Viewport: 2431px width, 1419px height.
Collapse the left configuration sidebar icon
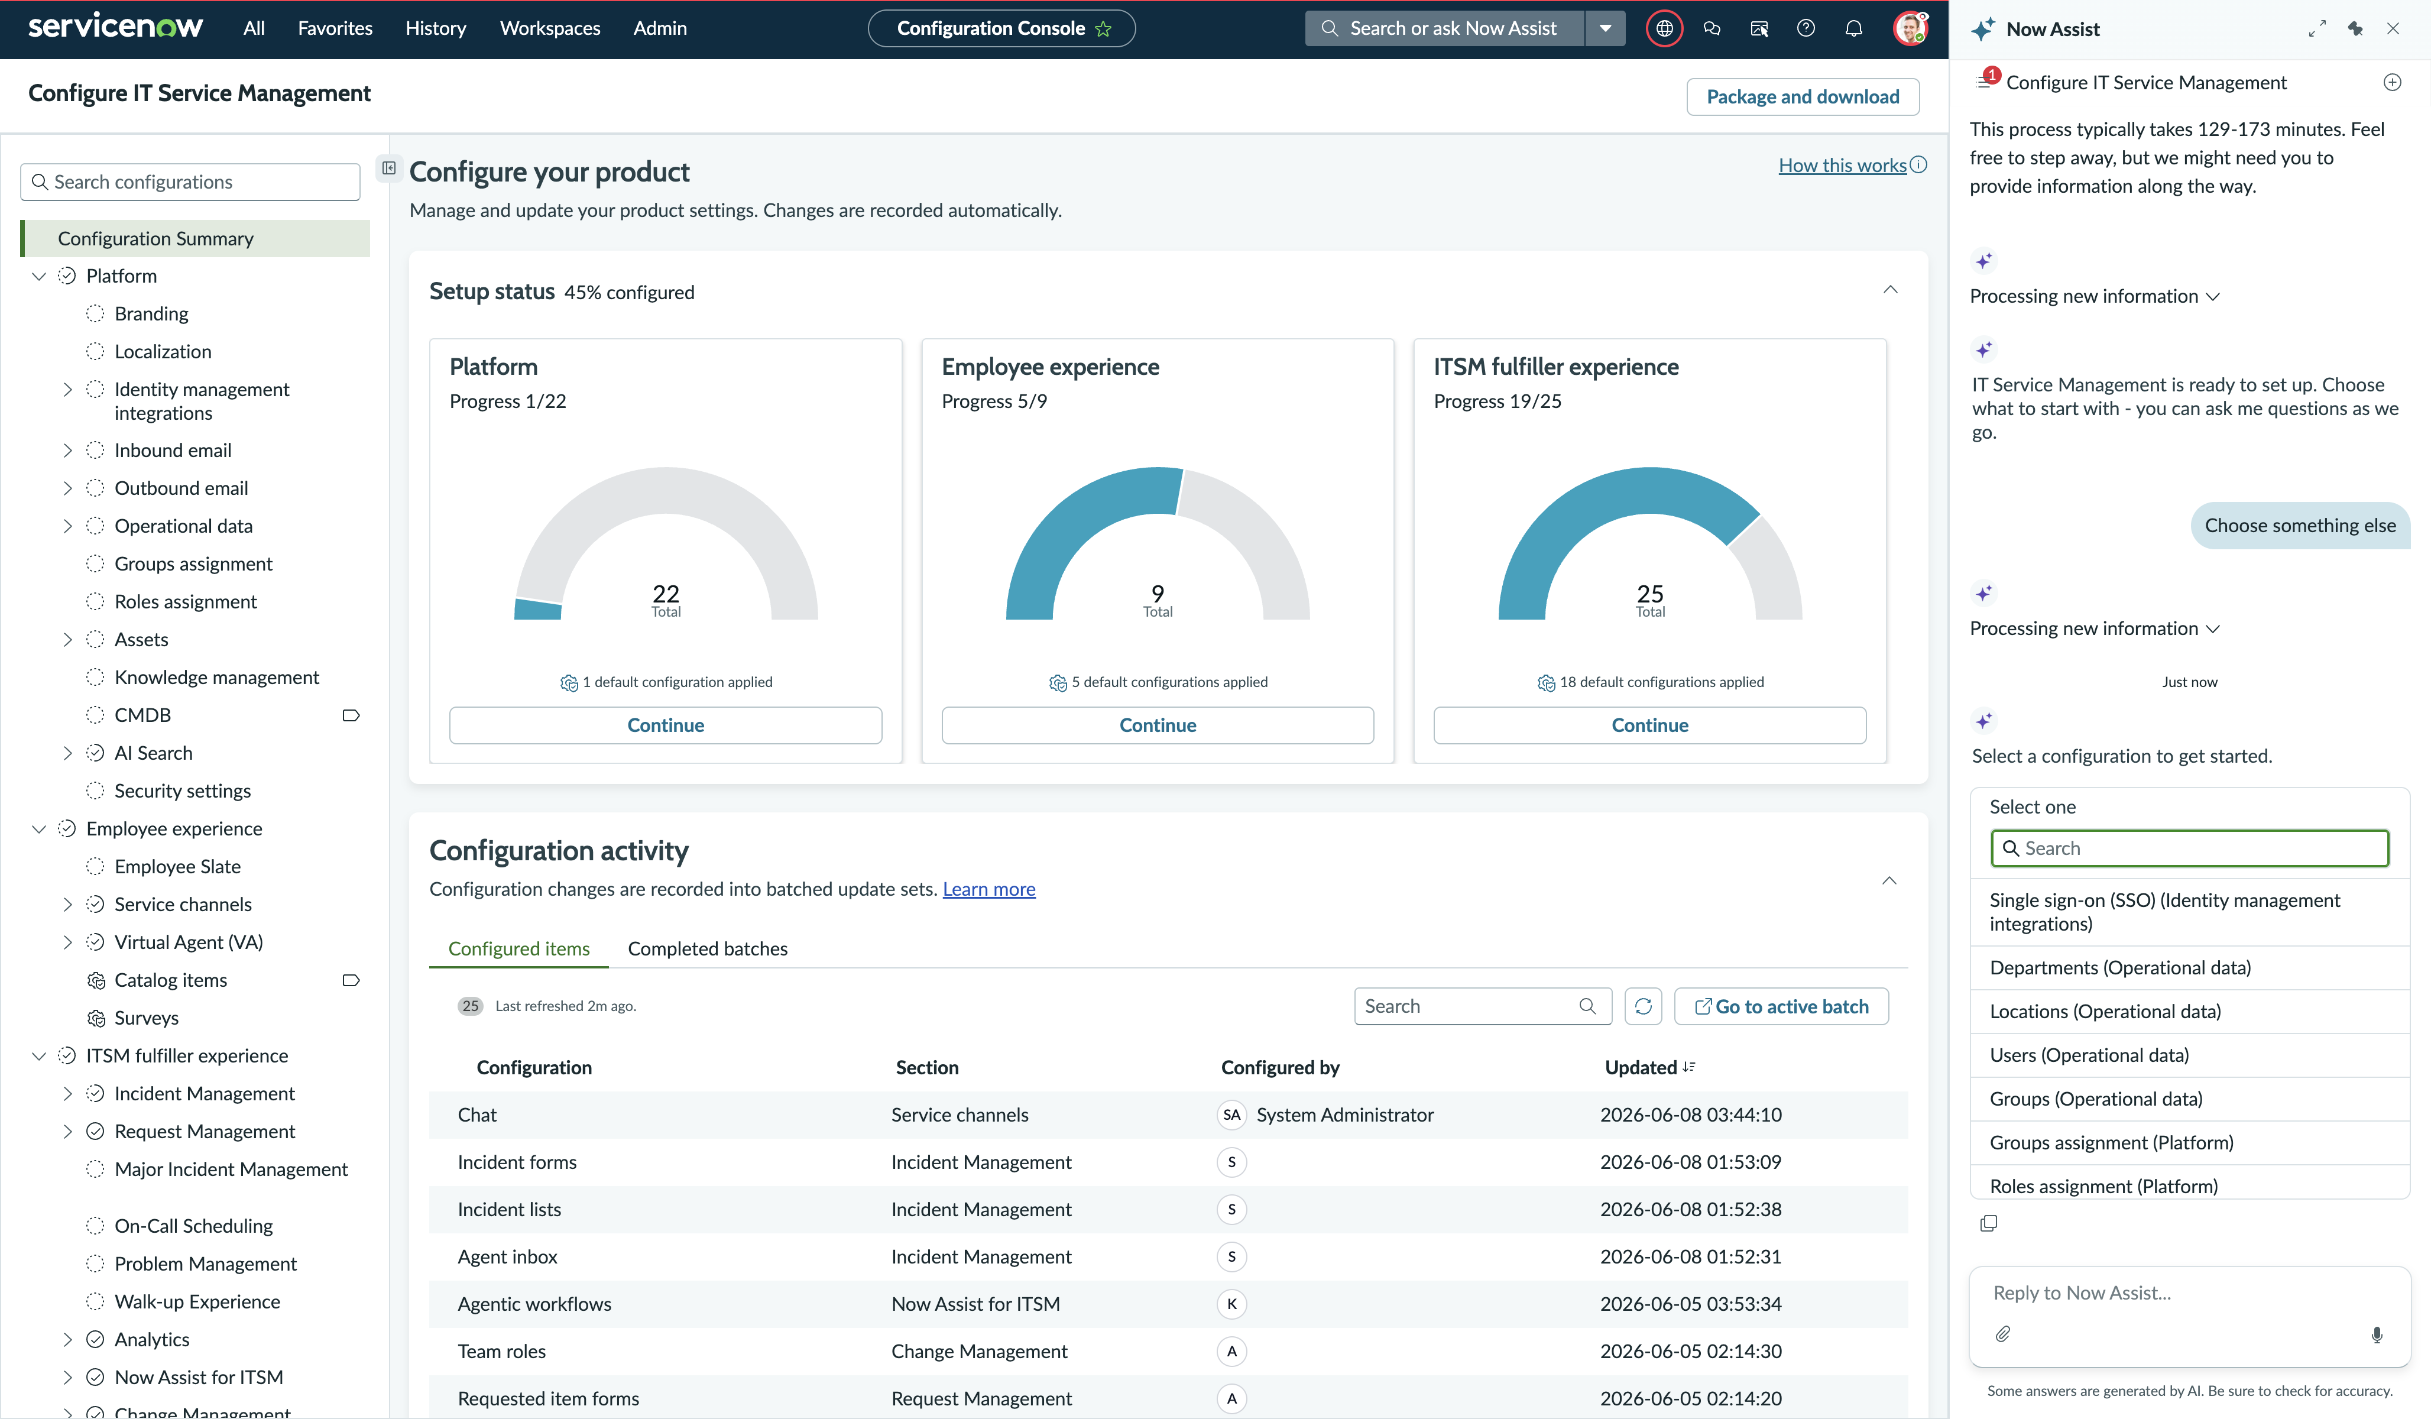(389, 168)
